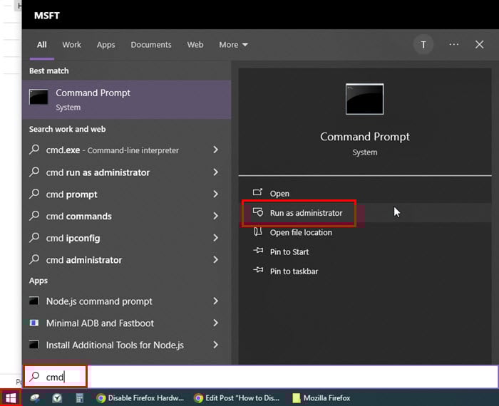The width and height of the screenshot is (499, 406).
Task: Launch Minimal ADB and Fastboot
Action: 100,323
